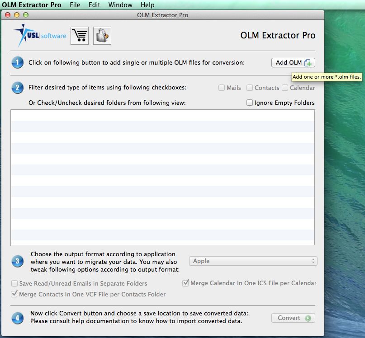
Task: Uncheck Merge Contacts In One VCF File
Action: [x=14, y=294]
